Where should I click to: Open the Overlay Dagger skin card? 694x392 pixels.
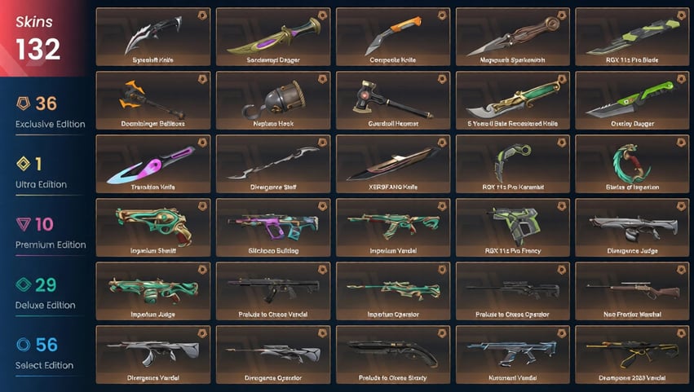(632, 100)
